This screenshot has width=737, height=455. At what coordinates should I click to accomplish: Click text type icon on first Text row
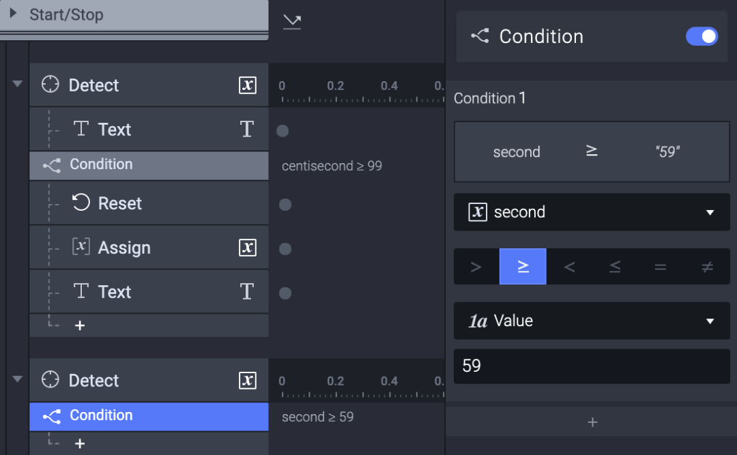(247, 130)
